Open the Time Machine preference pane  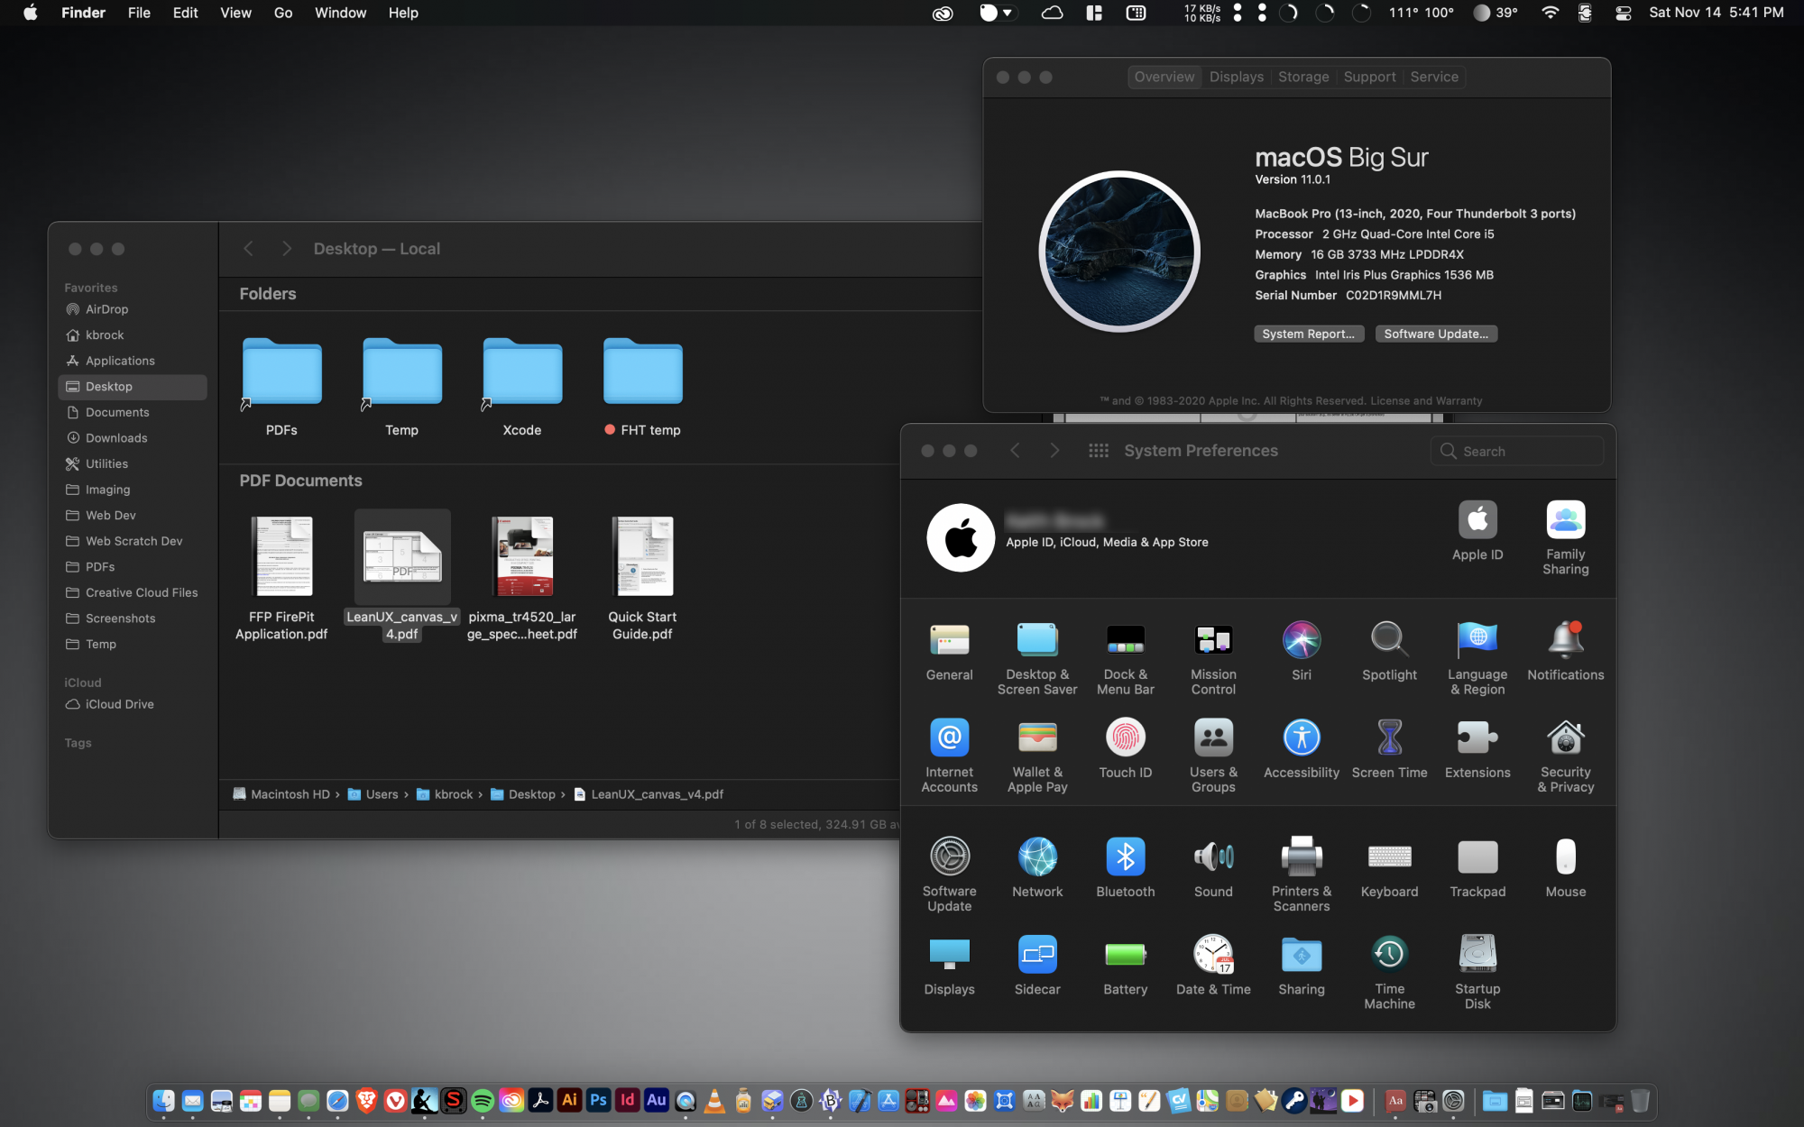pos(1389,955)
